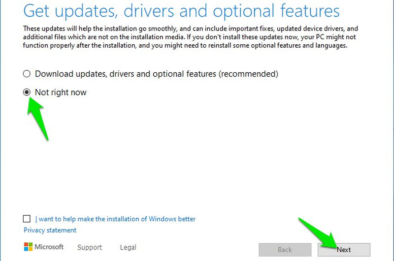Viewport: 394px width, 261px height.
Task: Tick the help make installation better checkbox
Action: [27, 219]
